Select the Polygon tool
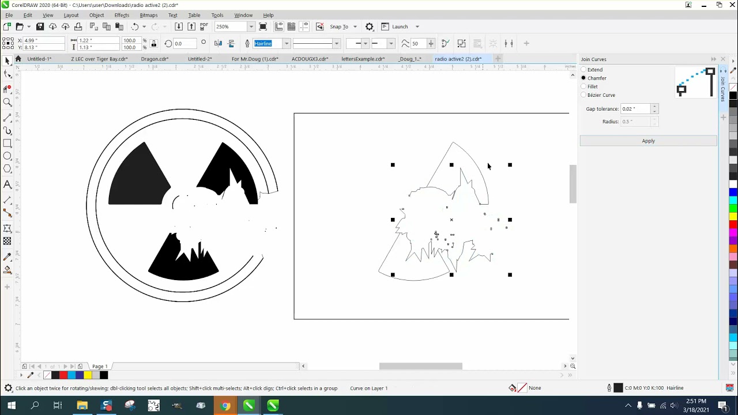This screenshot has width=738, height=415. tap(7, 169)
